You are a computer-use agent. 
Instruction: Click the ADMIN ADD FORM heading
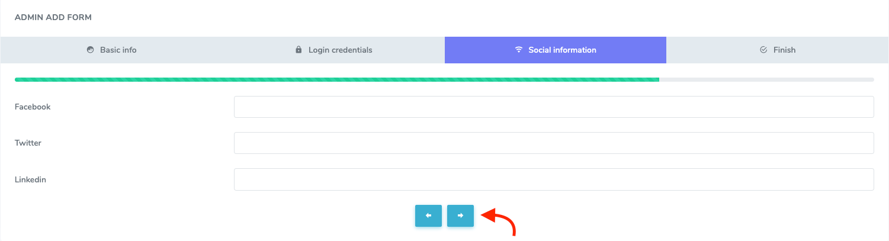[x=53, y=18]
